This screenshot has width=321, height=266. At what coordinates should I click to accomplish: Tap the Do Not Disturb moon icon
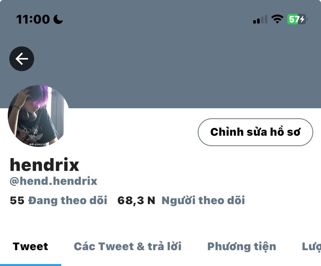(x=58, y=19)
